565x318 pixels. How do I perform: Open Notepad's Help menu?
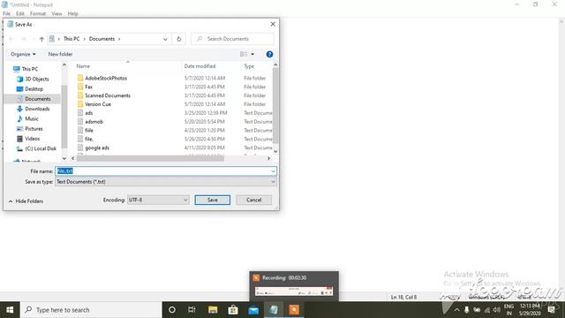(72, 13)
